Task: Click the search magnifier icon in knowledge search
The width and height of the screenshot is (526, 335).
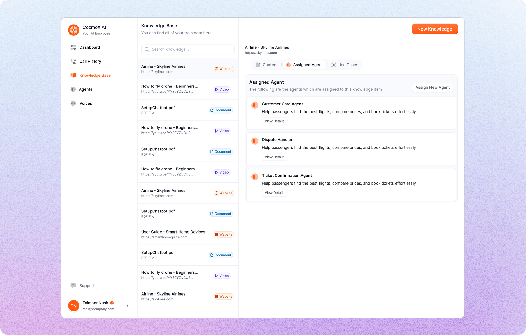Action: [x=147, y=49]
